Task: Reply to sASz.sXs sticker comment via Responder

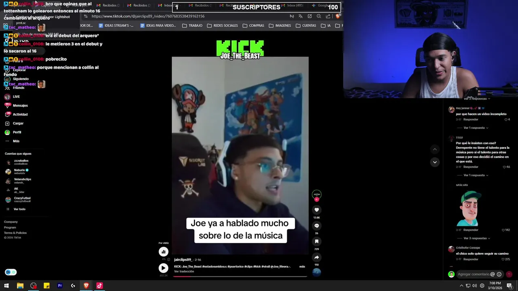Action: coord(471,230)
